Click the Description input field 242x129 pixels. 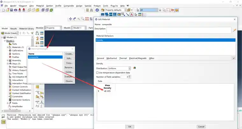pyautogui.click(x=169, y=30)
